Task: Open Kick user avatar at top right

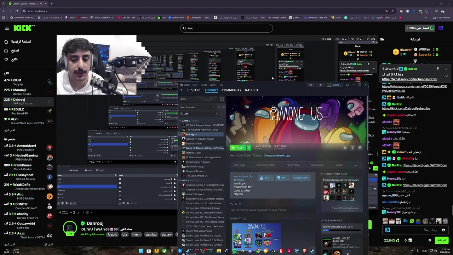Action: coord(440,28)
